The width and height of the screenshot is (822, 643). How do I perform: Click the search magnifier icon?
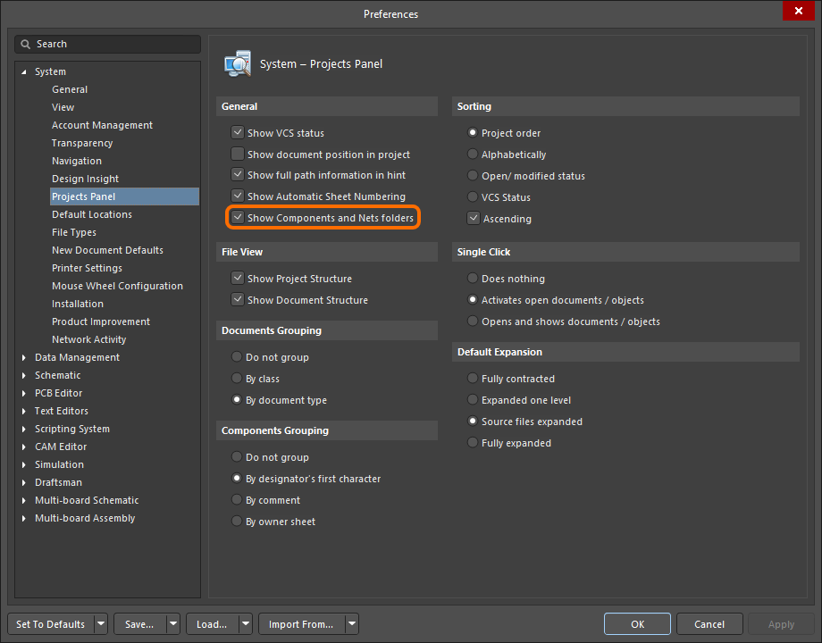[x=27, y=44]
